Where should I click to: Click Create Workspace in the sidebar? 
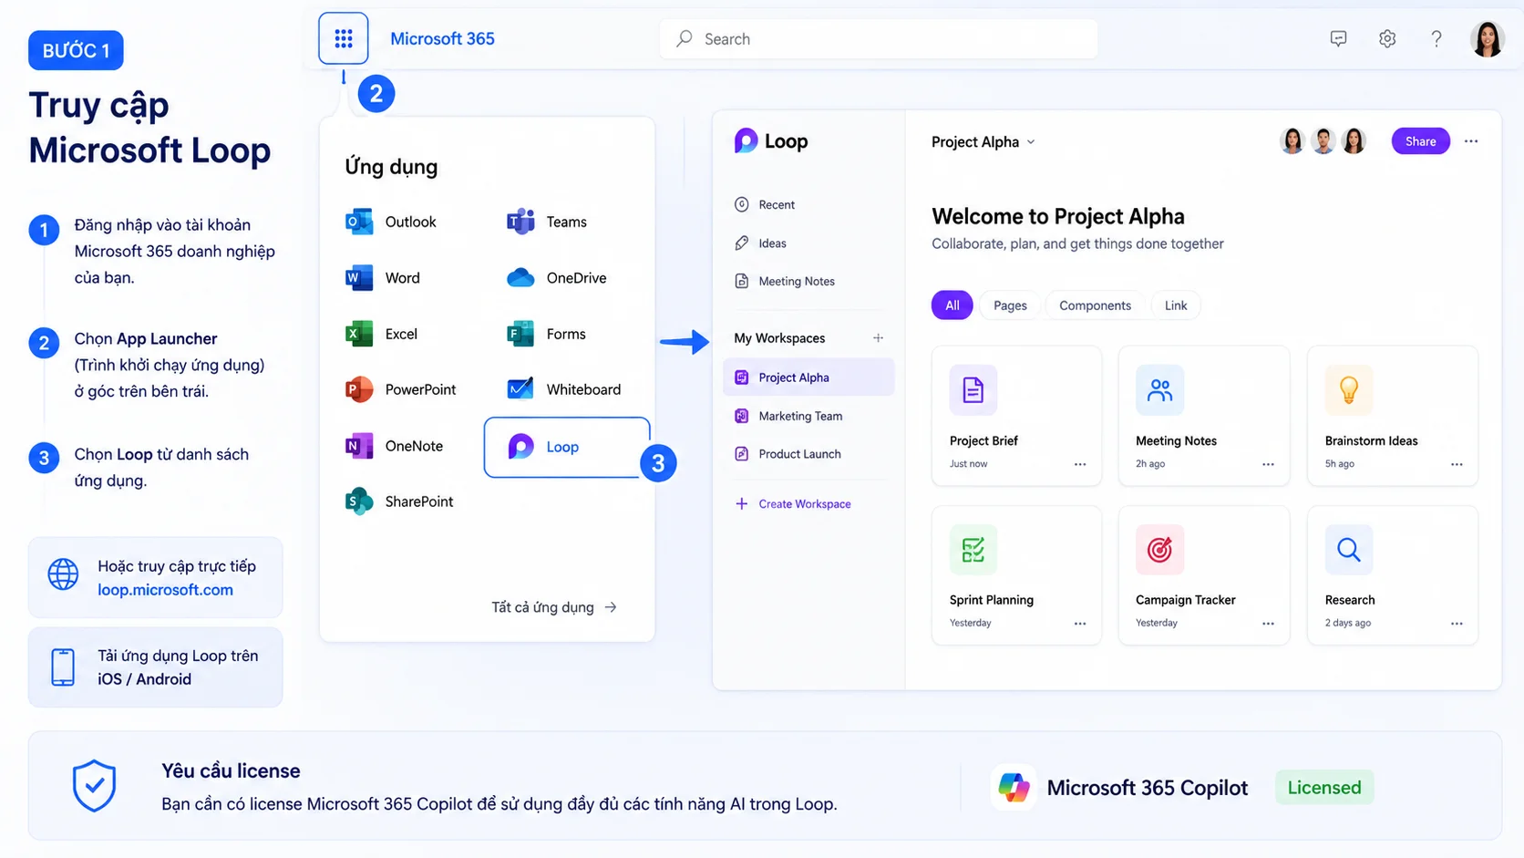793,504
